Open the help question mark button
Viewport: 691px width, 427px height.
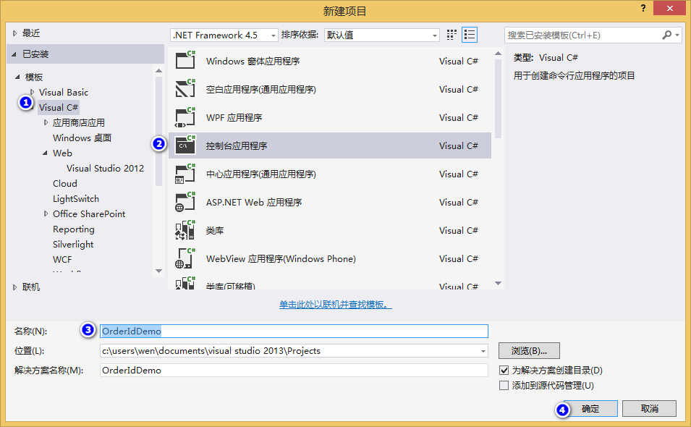[643, 8]
